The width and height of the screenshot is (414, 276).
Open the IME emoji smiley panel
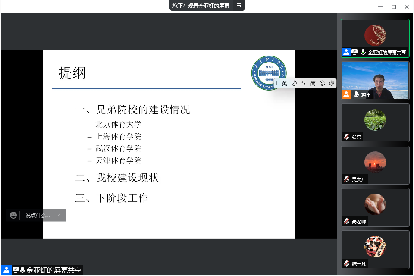coord(322,83)
